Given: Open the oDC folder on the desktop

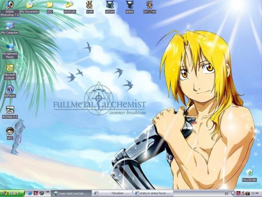Looking at the screenshot, I should point(50,7).
